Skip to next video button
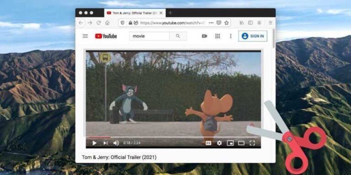Screen dimensions: 351x175 pyautogui.click(x=106, y=143)
